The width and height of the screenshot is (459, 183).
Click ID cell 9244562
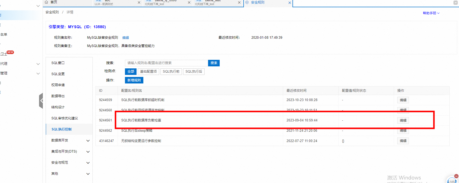pyautogui.click(x=105, y=131)
